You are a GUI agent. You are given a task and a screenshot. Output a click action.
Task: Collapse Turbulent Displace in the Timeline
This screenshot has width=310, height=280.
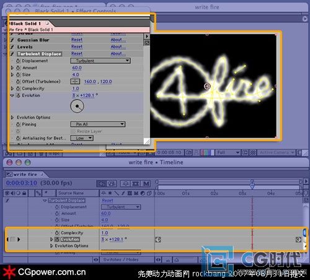point(45,201)
